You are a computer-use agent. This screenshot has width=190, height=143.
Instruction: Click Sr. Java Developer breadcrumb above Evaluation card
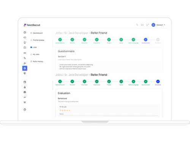(x=76, y=75)
